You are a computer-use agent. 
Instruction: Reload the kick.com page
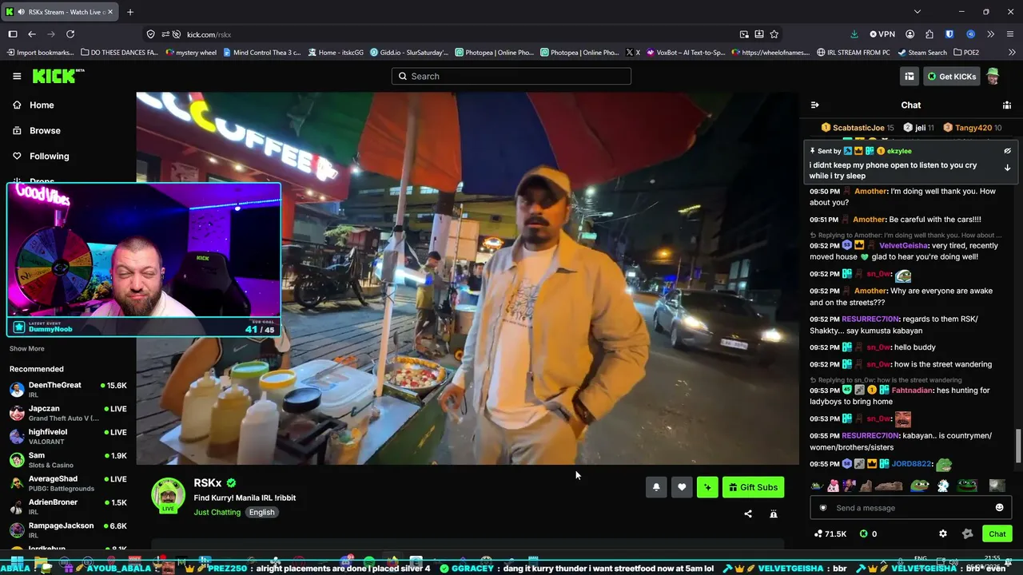point(70,34)
